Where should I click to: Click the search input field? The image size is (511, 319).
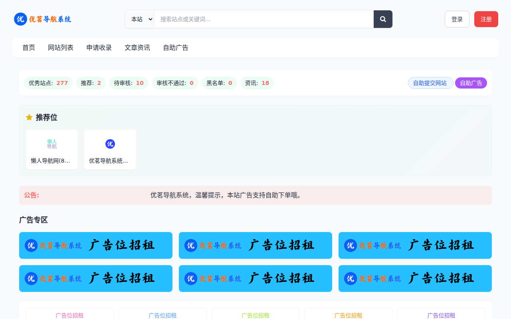coord(263,19)
